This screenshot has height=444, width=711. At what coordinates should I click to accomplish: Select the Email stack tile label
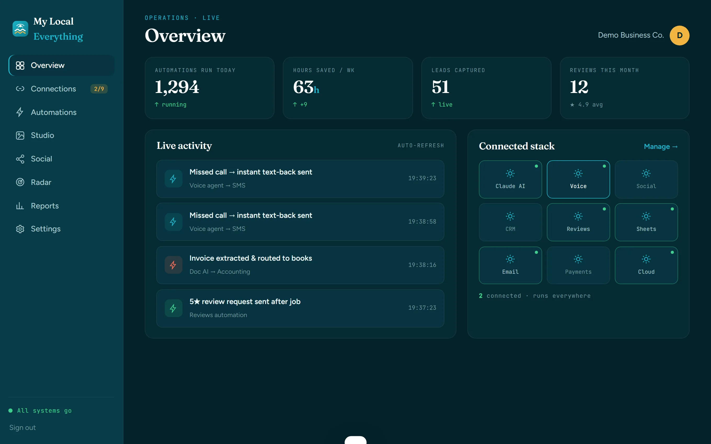(x=510, y=272)
